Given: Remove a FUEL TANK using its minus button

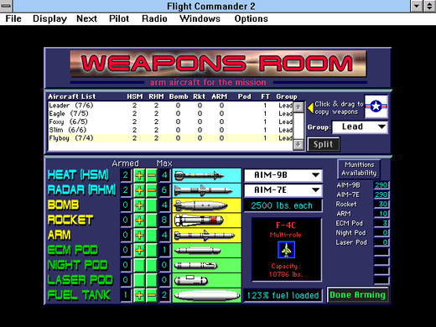Looking at the screenshot, I should pos(152,295).
